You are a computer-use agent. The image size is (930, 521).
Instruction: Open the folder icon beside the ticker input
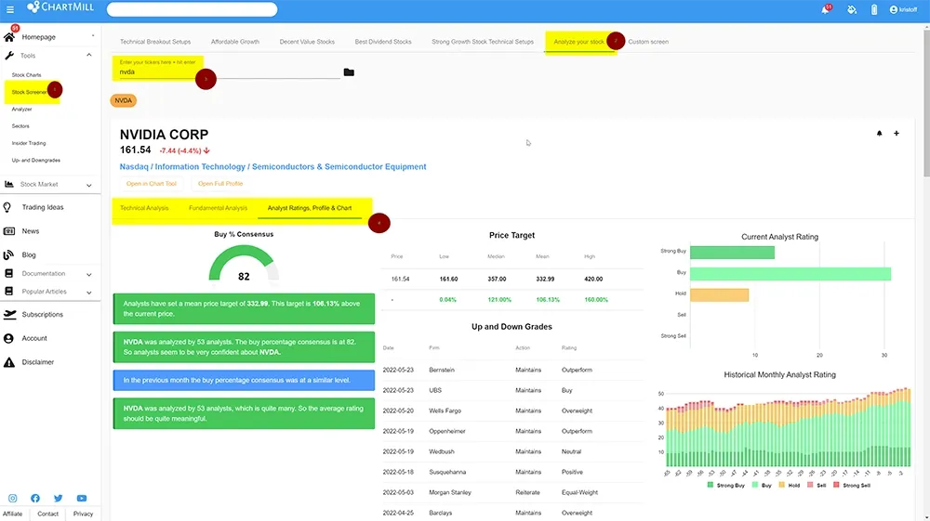coord(349,72)
